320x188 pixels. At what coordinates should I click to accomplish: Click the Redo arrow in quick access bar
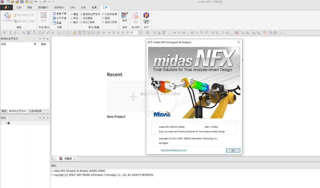pos(45,2)
